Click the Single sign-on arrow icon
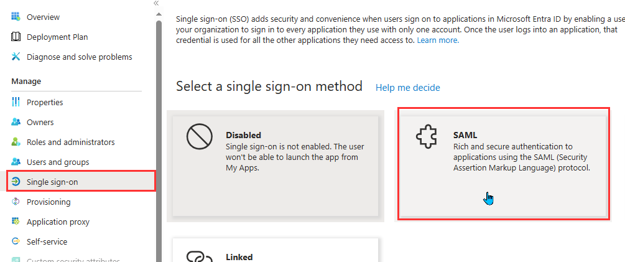 [x=16, y=182]
